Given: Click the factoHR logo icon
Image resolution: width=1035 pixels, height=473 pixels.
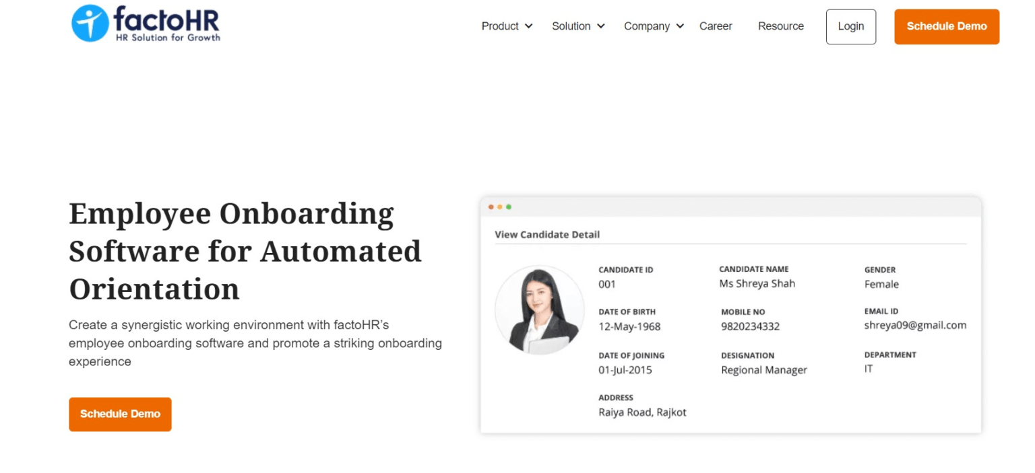Looking at the screenshot, I should (90, 22).
